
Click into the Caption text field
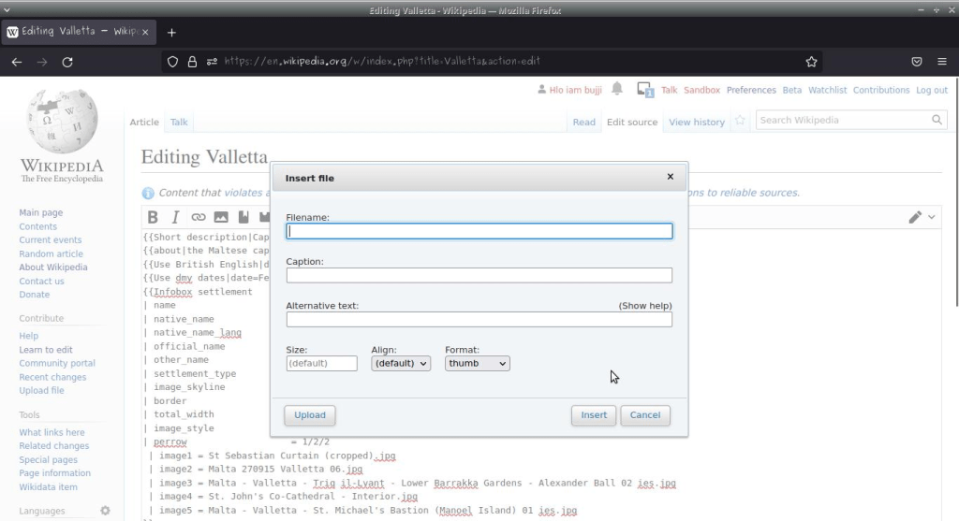point(479,275)
